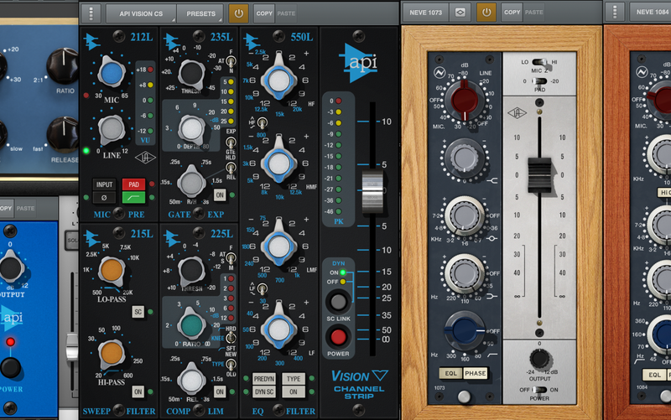Click the TYPE button on the 550L EQ
The width and height of the screenshot is (671, 420).
point(294,379)
